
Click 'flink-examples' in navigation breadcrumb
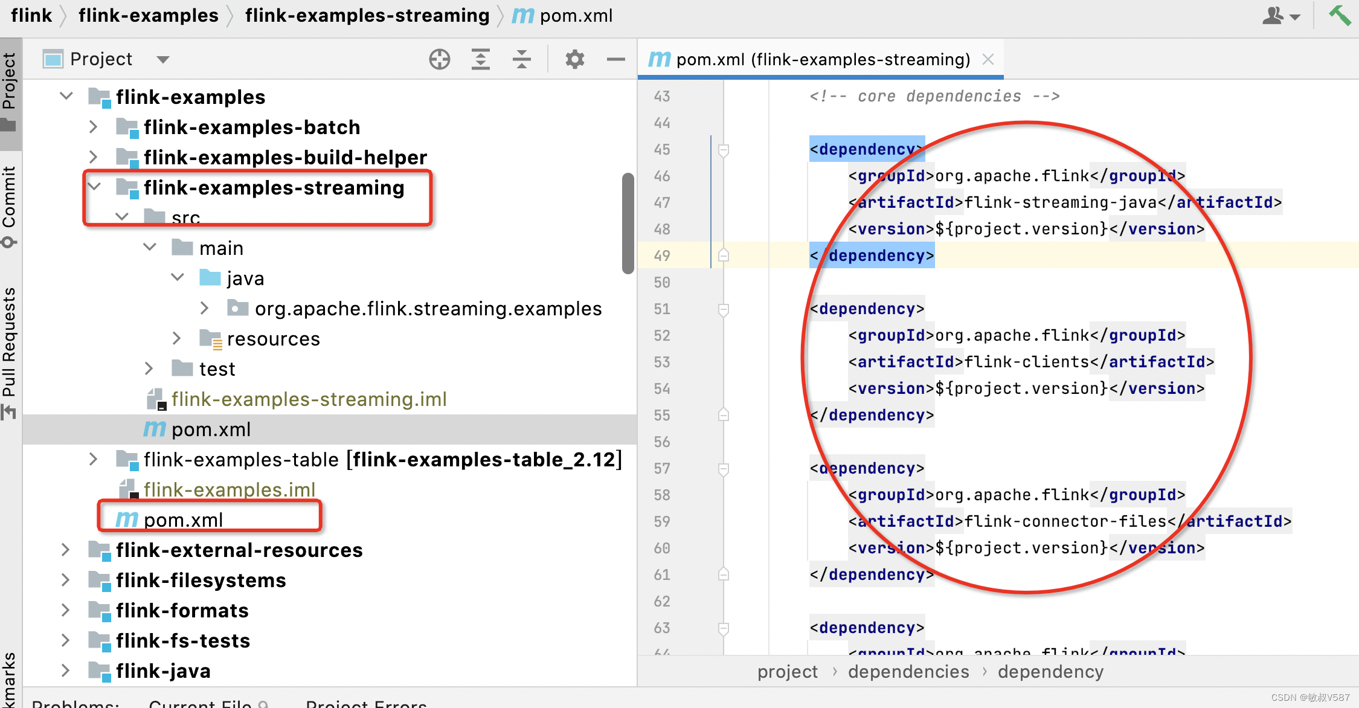(x=149, y=15)
